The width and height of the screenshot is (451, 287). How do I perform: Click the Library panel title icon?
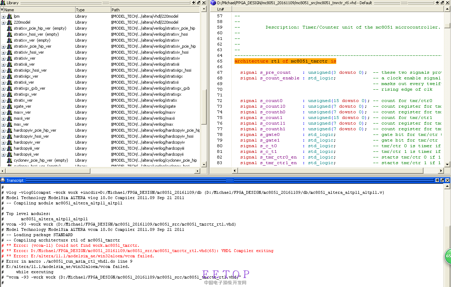coord(3,3)
